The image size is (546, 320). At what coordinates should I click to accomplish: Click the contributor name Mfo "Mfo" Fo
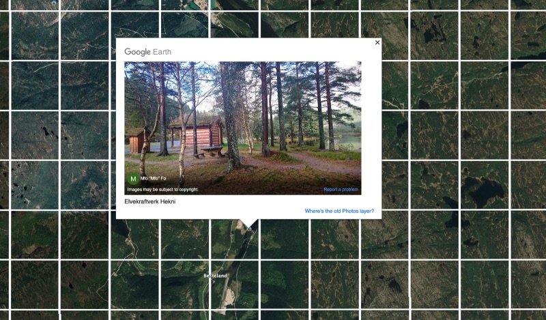click(153, 178)
